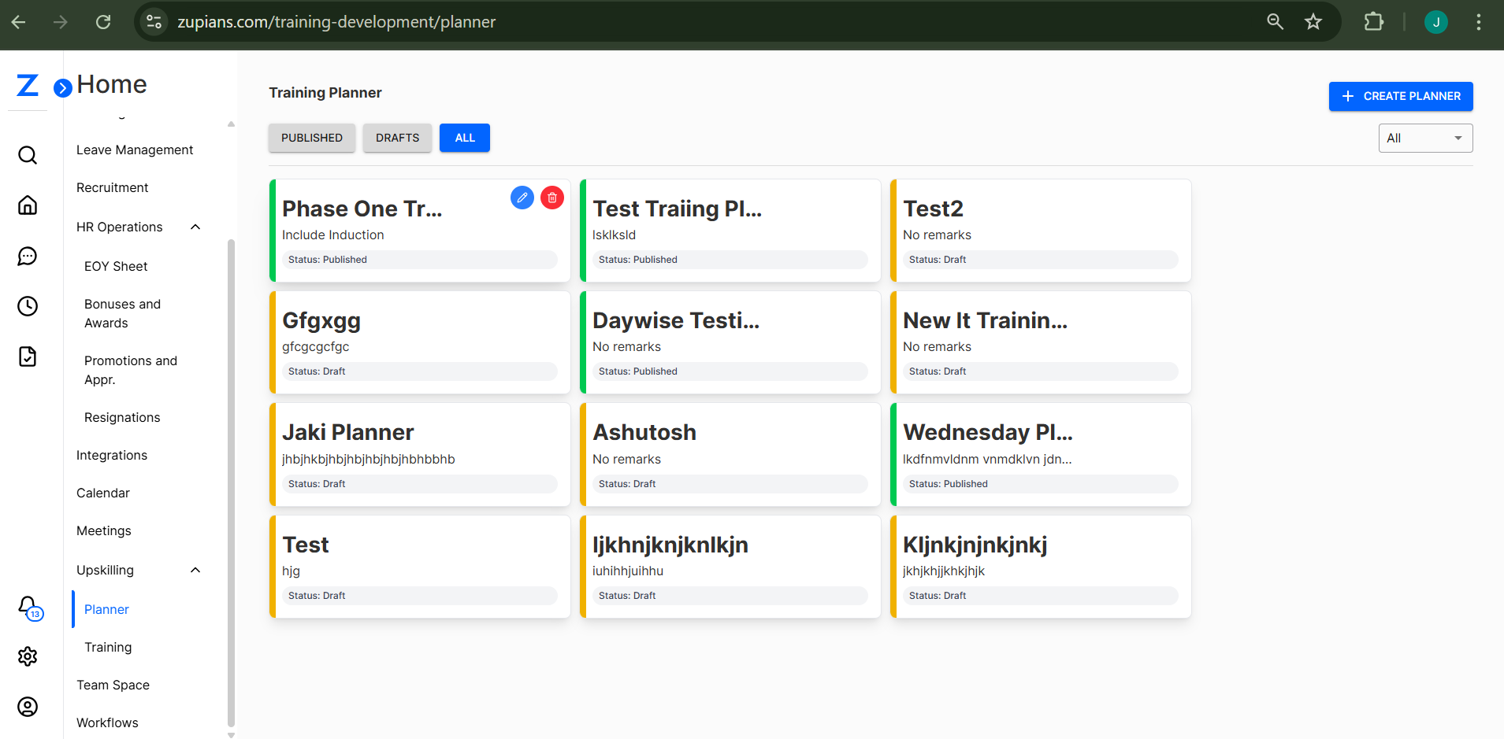Open Leave Management from the sidebar
Viewport: 1504px width, 739px height.
(x=135, y=150)
